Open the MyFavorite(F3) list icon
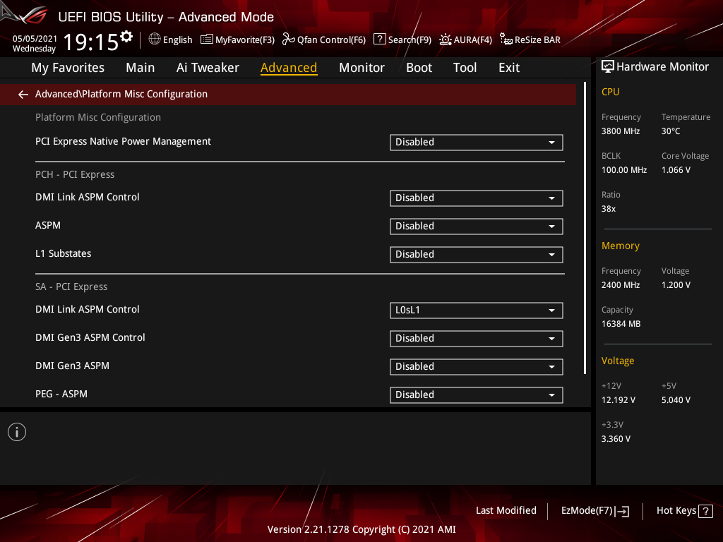Image resolution: width=723 pixels, height=542 pixels. pos(207,40)
